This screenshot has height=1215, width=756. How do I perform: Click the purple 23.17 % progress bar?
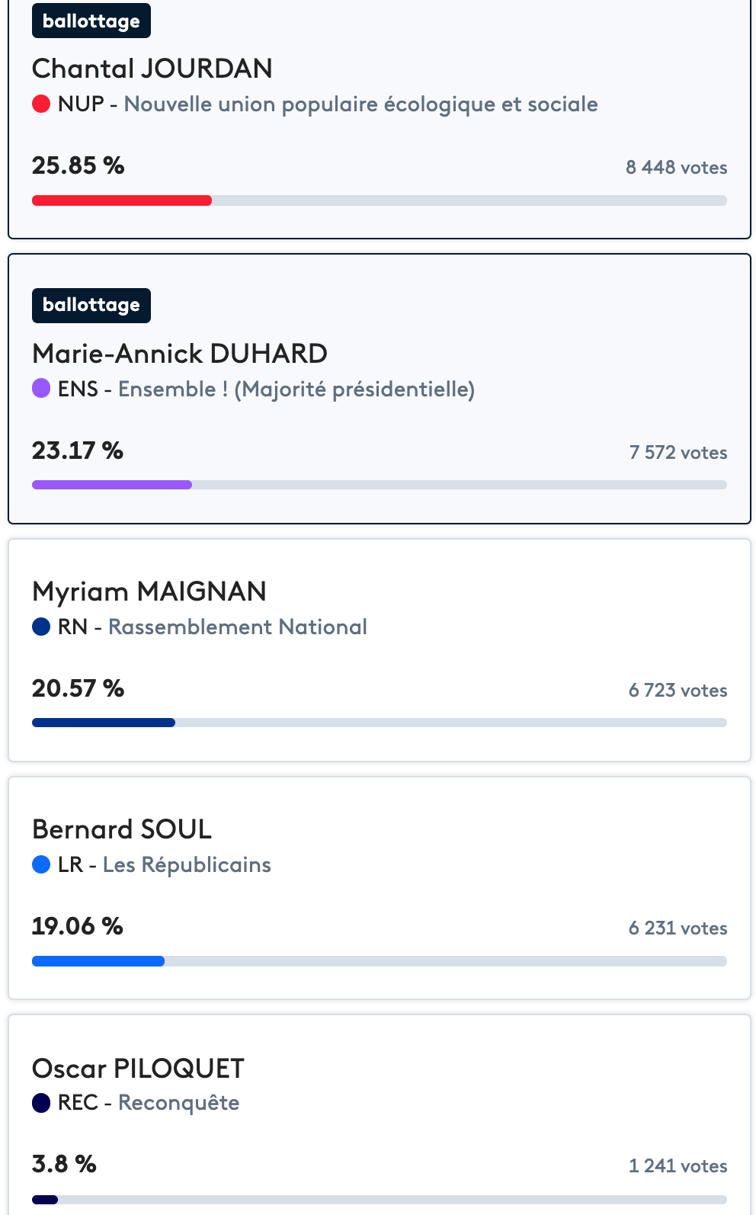380,485
